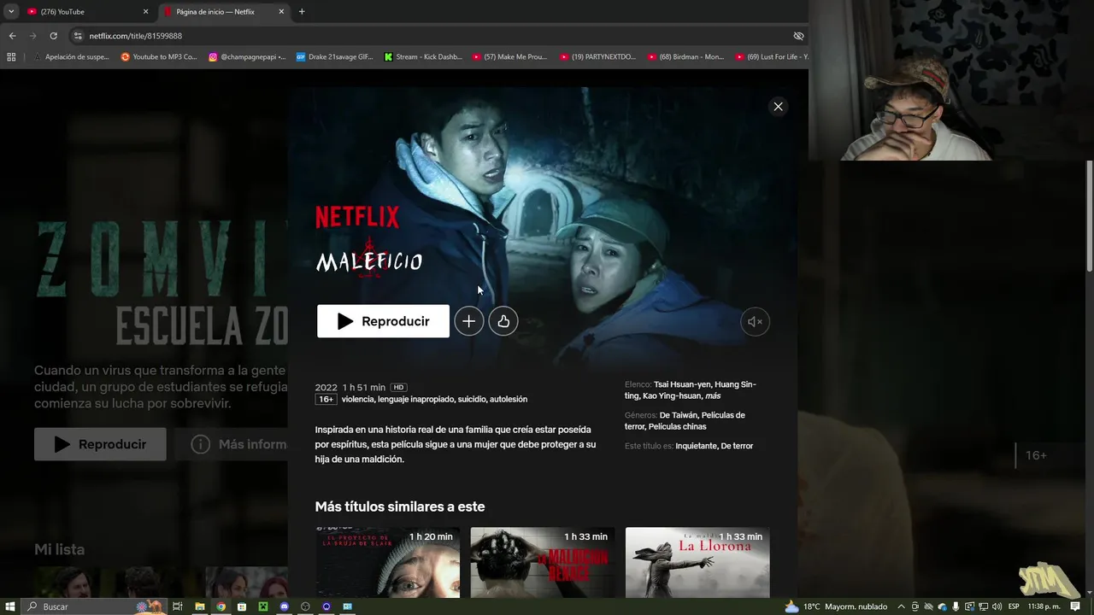Open the 'Youtube to MP3 Co...' bookmark

click(159, 57)
